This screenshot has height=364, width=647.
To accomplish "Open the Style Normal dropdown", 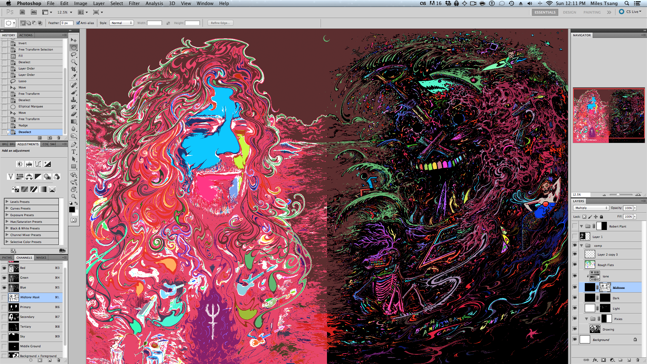I will click(122, 23).
